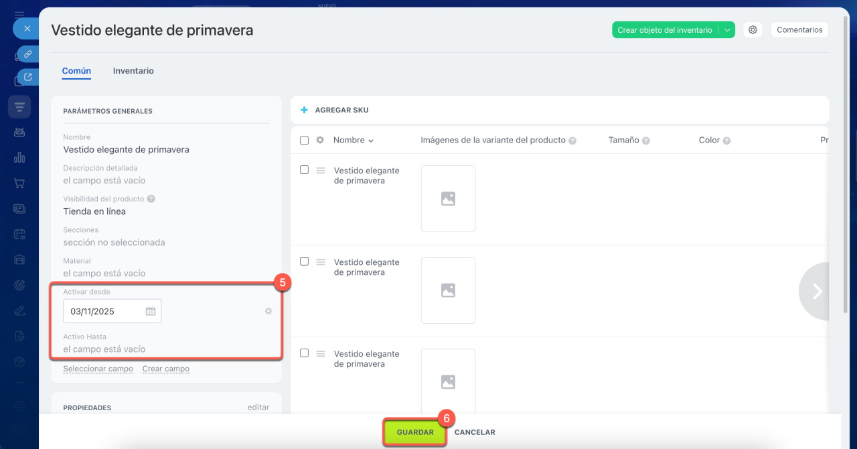Viewport: 857px width, 449px height.
Task: Select the Común tab
Action: 76,71
